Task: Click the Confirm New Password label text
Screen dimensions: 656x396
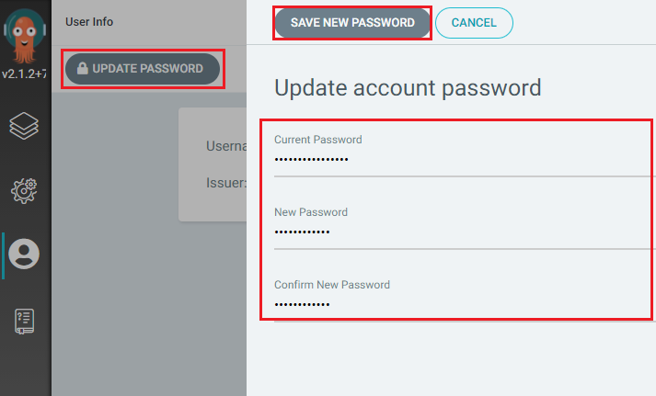Action: [x=331, y=285]
